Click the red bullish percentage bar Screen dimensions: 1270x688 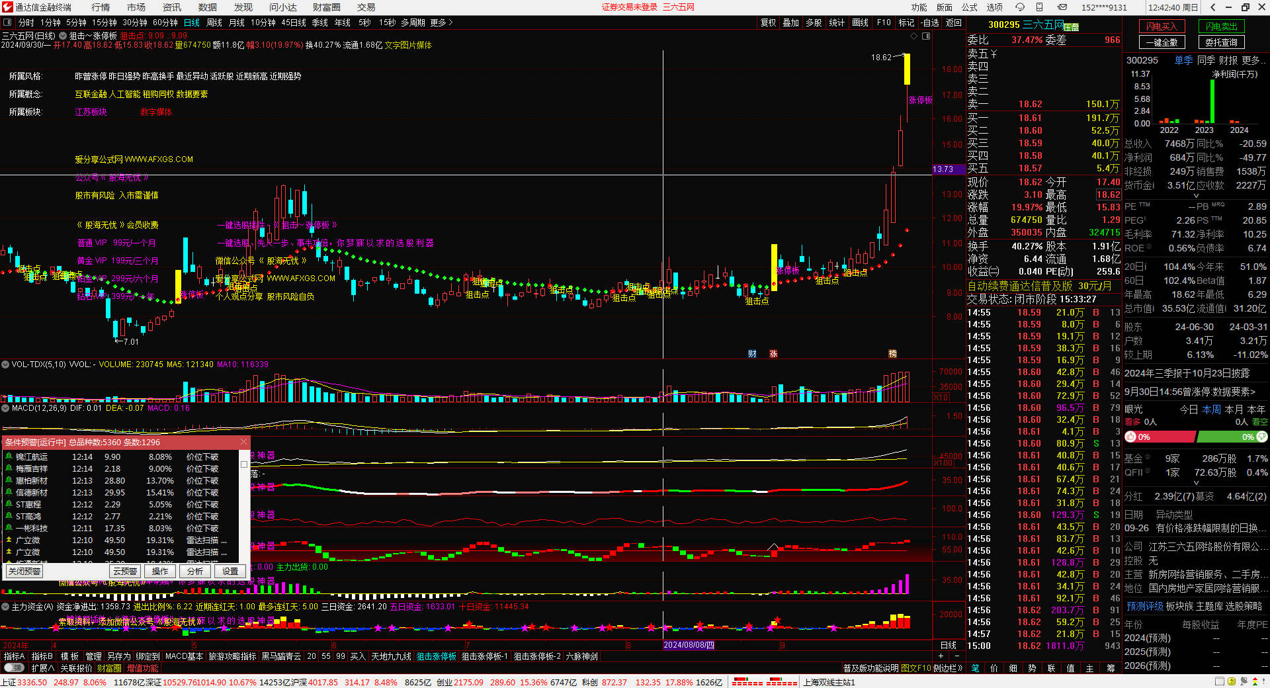click(x=1160, y=437)
